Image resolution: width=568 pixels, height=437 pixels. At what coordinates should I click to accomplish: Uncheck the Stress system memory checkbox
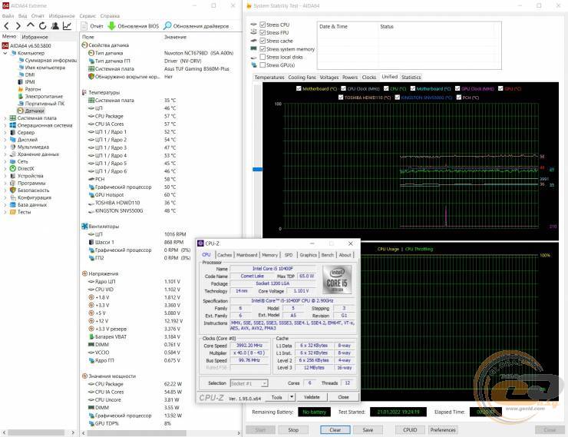coord(263,49)
